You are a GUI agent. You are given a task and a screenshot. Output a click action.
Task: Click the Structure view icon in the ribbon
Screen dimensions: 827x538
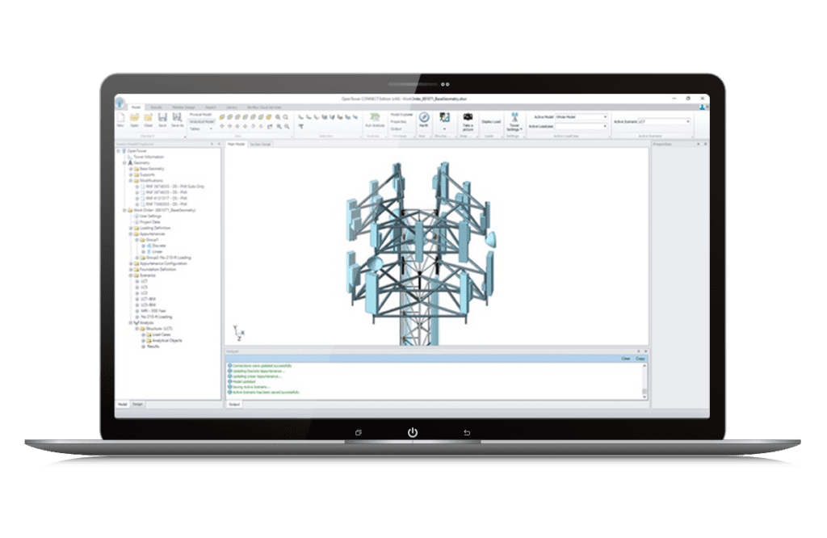(x=445, y=117)
